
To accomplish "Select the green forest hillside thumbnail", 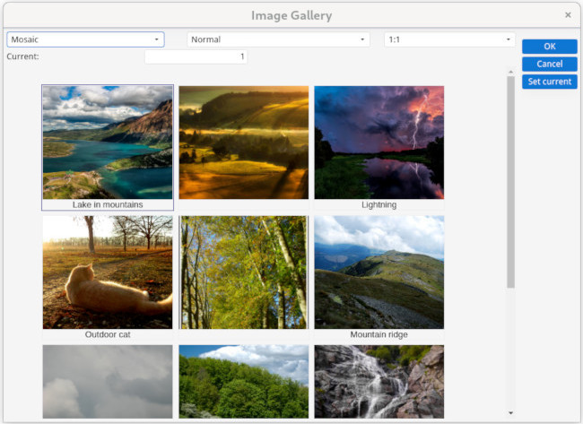I will [244, 382].
